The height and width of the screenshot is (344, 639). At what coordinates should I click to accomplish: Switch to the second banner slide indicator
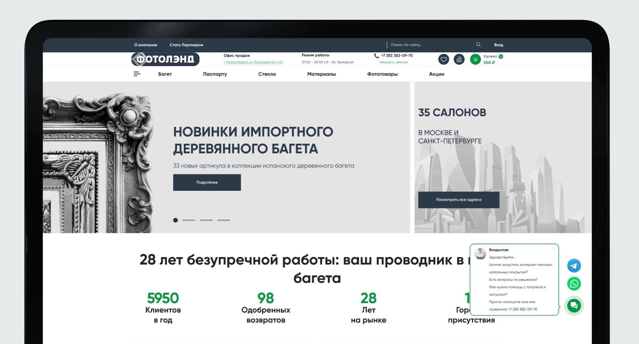tap(188, 220)
